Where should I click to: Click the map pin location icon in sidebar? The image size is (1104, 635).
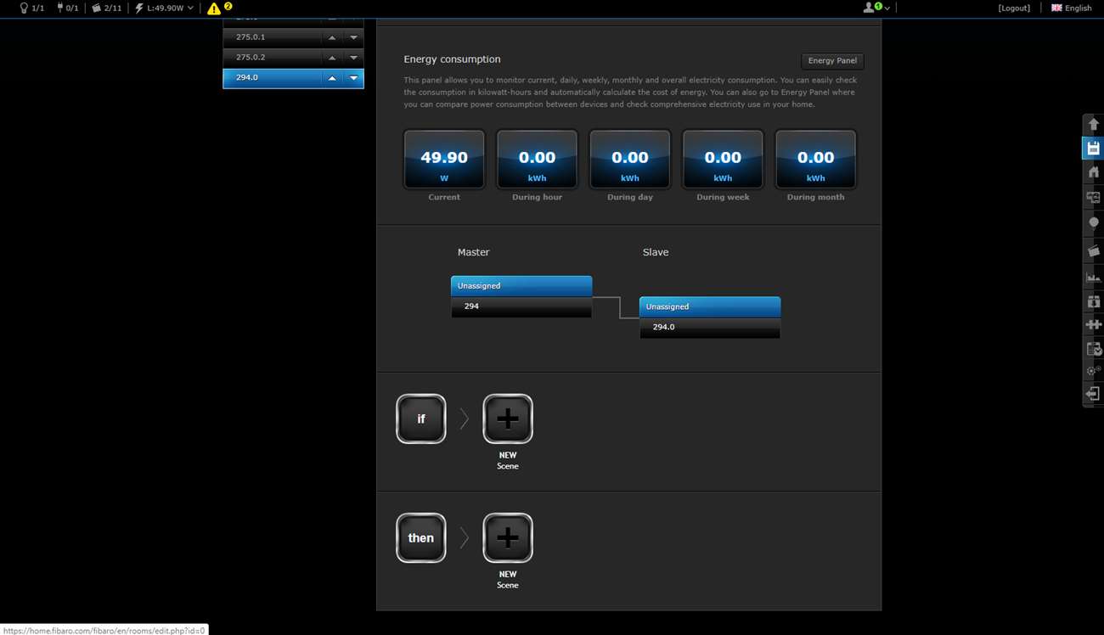tap(1093, 223)
